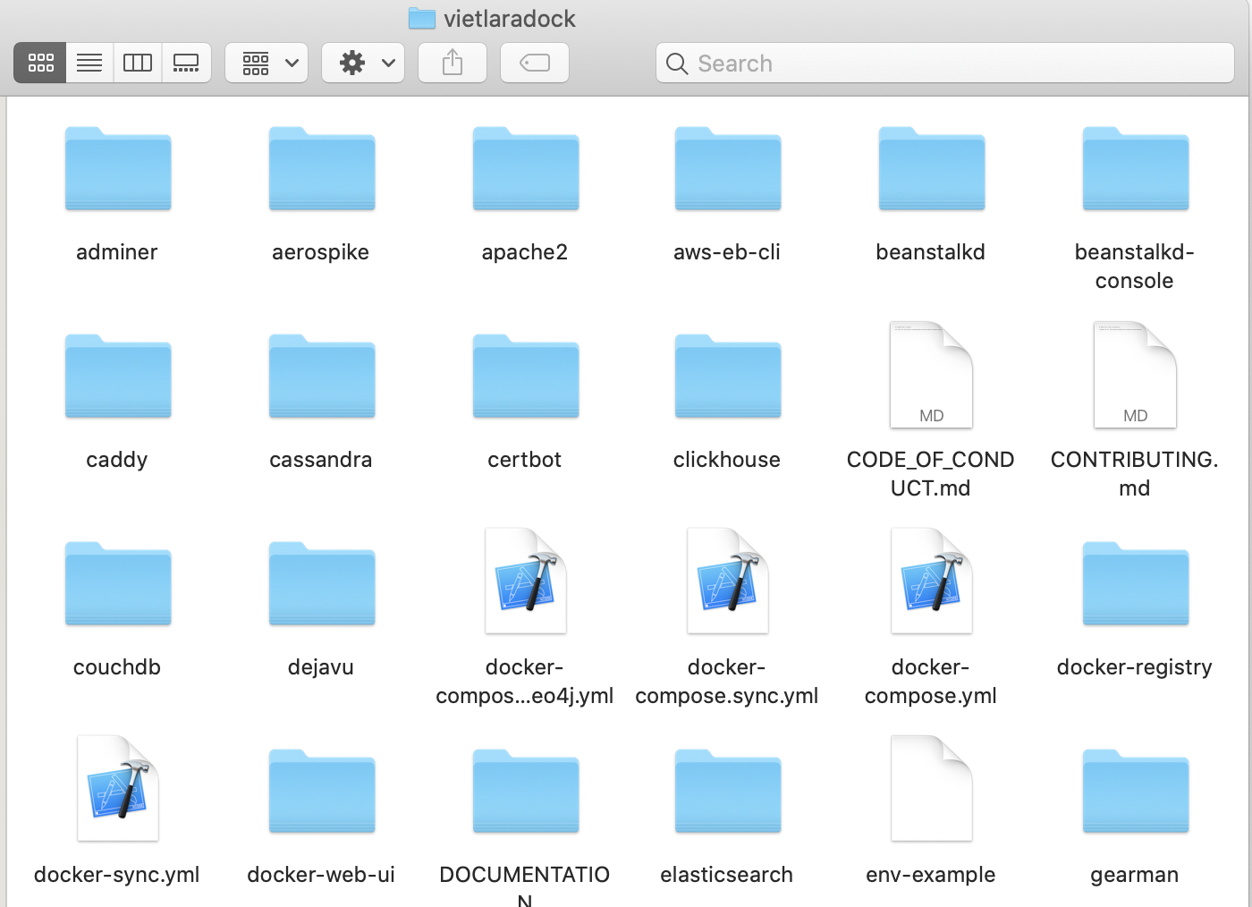Click the 'docker-sync.yml' name label
1252x907 pixels.
tap(117, 875)
